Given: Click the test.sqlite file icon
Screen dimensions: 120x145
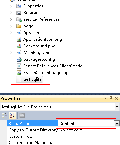Looking at the screenshot, I should 19,79.
